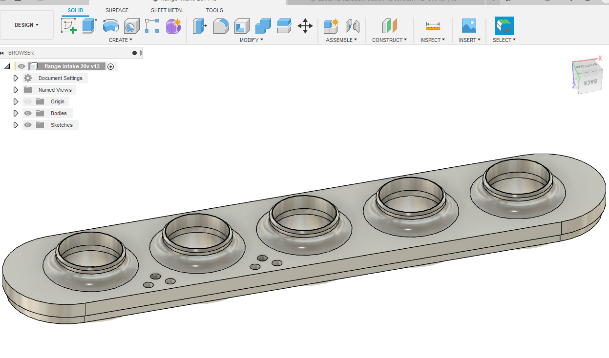Show the Origin folder via eye icon
The image size is (609, 358).
[x=28, y=101]
